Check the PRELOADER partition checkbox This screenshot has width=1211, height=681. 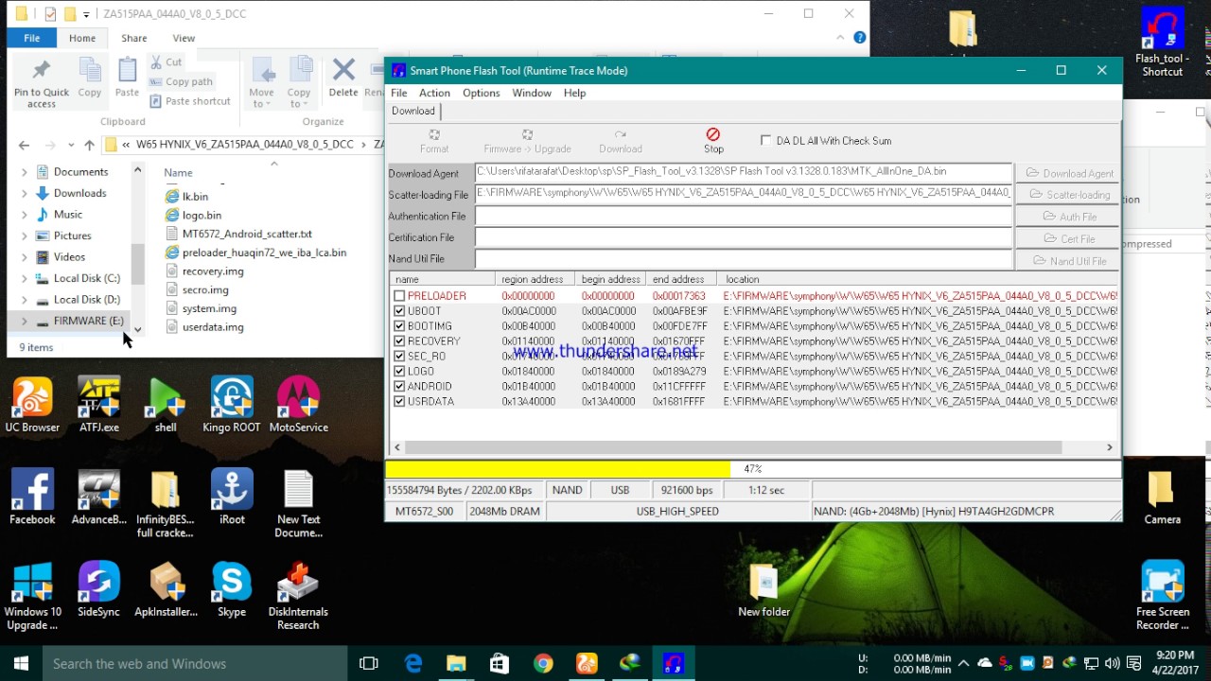[x=399, y=296]
